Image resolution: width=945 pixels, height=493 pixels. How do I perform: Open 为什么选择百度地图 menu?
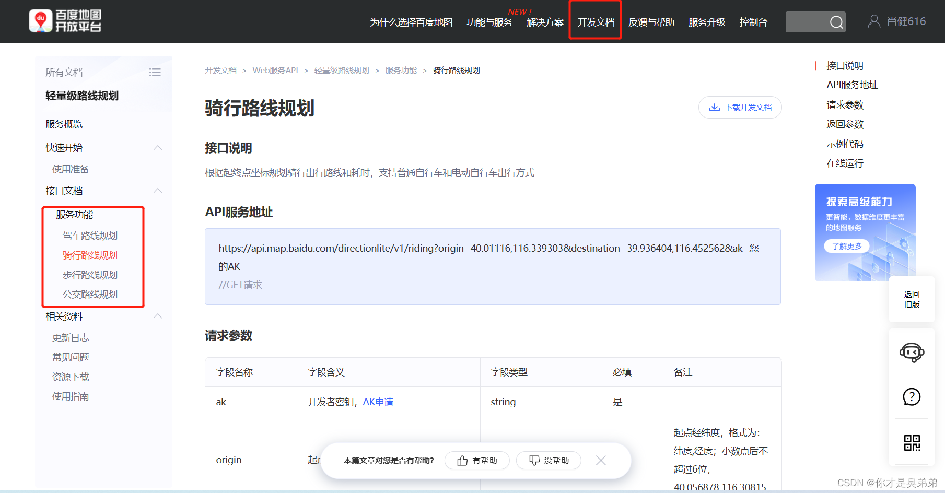(411, 22)
